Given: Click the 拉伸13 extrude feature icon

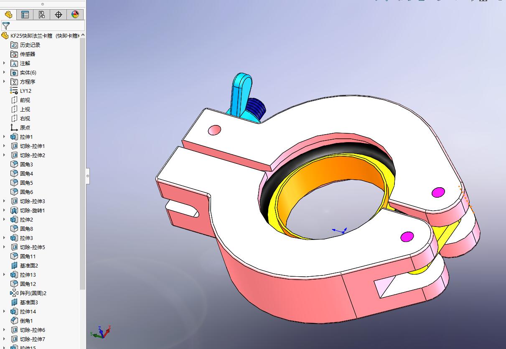Looking at the screenshot, I should pos(14,275).
